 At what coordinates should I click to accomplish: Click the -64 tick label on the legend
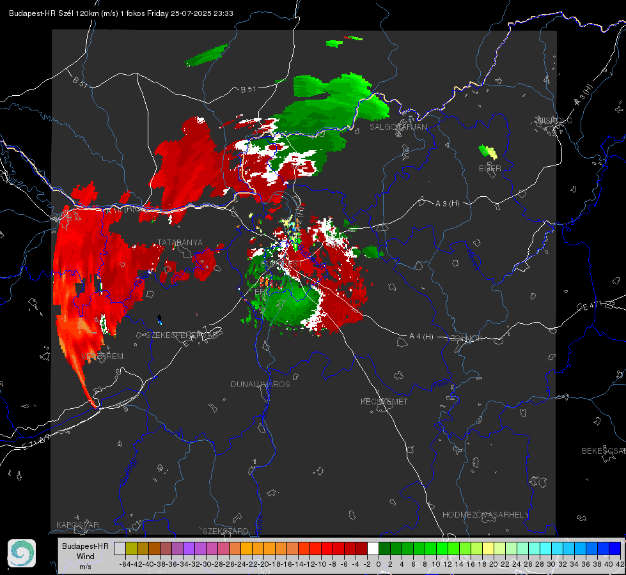[x=125, y=564]
